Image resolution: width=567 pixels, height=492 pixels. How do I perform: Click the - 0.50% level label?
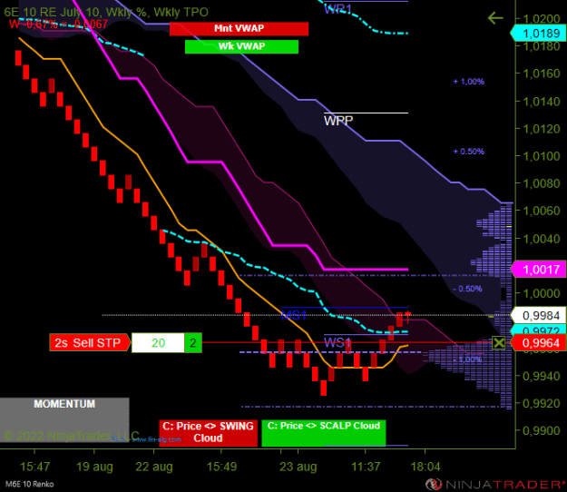tap(467, 289)
